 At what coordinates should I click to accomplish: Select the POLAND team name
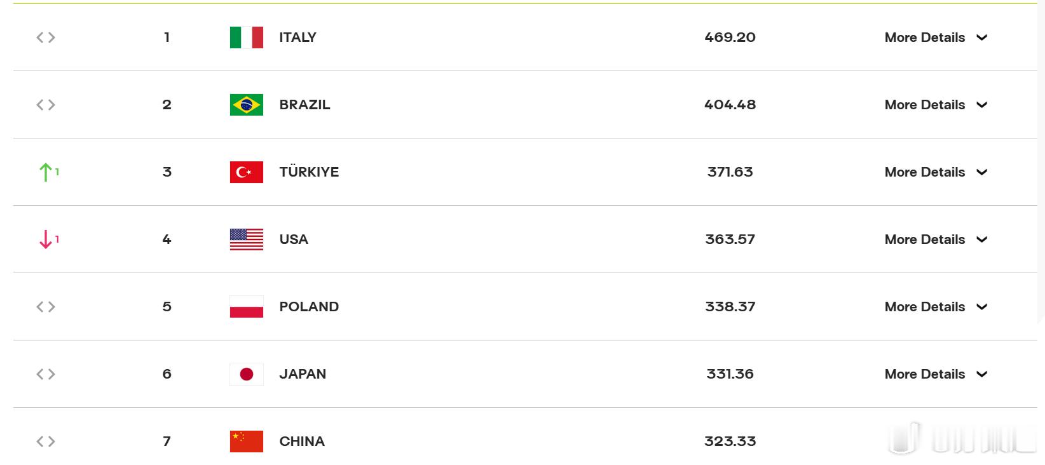(x=309, y=307)
